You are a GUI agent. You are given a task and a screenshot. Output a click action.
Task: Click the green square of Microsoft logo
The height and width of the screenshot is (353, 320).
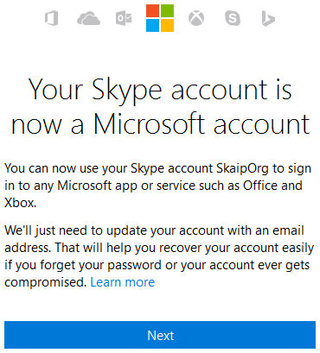[167, 11]
